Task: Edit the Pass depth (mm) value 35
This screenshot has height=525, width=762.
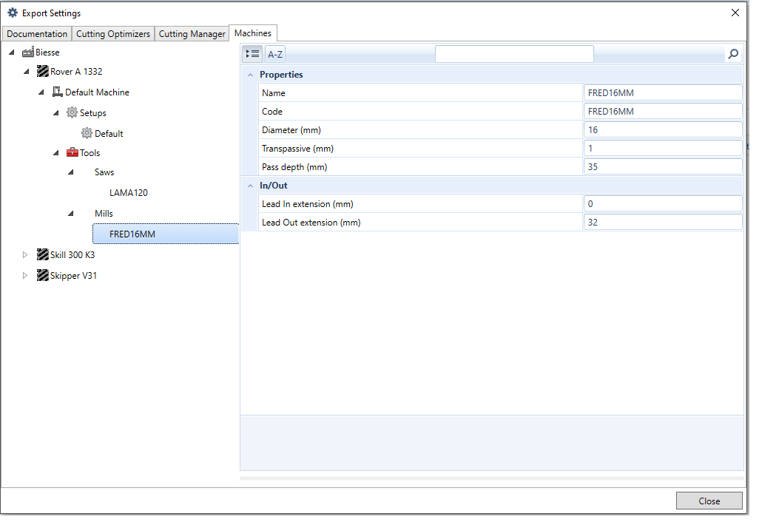Action: (663, 166)
